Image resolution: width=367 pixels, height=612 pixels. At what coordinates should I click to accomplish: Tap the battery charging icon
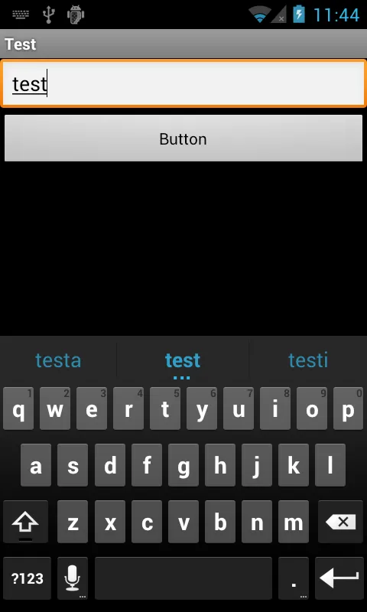299,15
